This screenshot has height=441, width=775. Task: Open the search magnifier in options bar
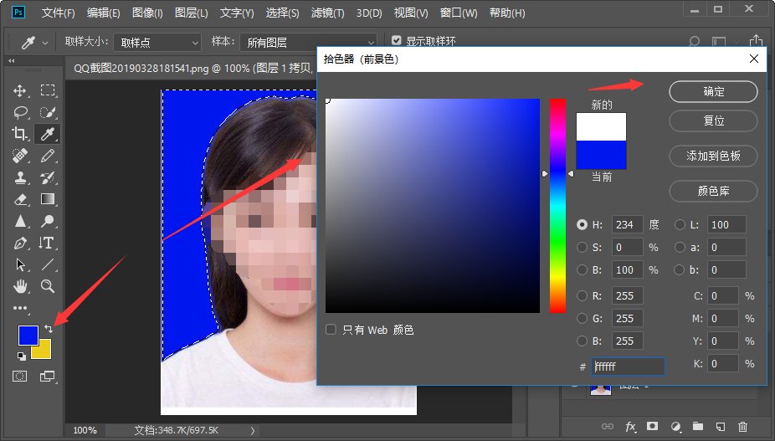click(x=695, y=42)
